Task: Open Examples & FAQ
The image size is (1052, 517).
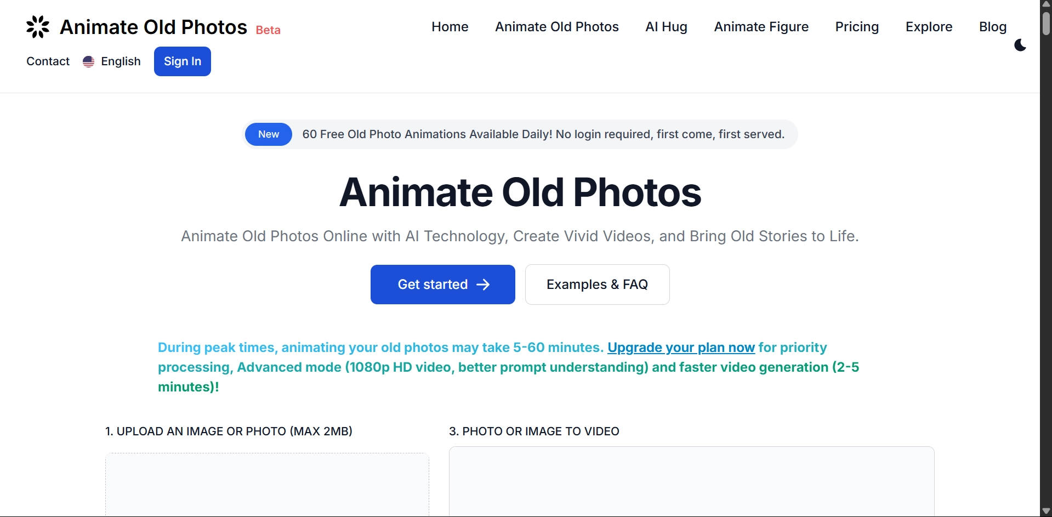Action: [x=597, y=285]
